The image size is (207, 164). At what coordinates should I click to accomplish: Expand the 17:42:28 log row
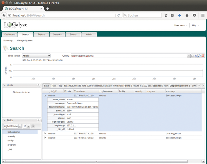tap(46, 133)
